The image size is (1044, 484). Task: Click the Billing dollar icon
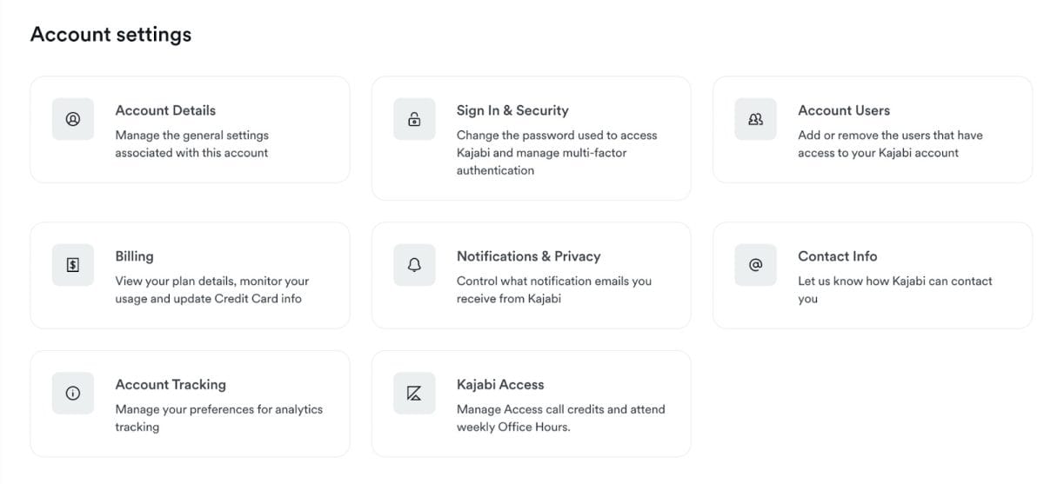pos(73,265)
